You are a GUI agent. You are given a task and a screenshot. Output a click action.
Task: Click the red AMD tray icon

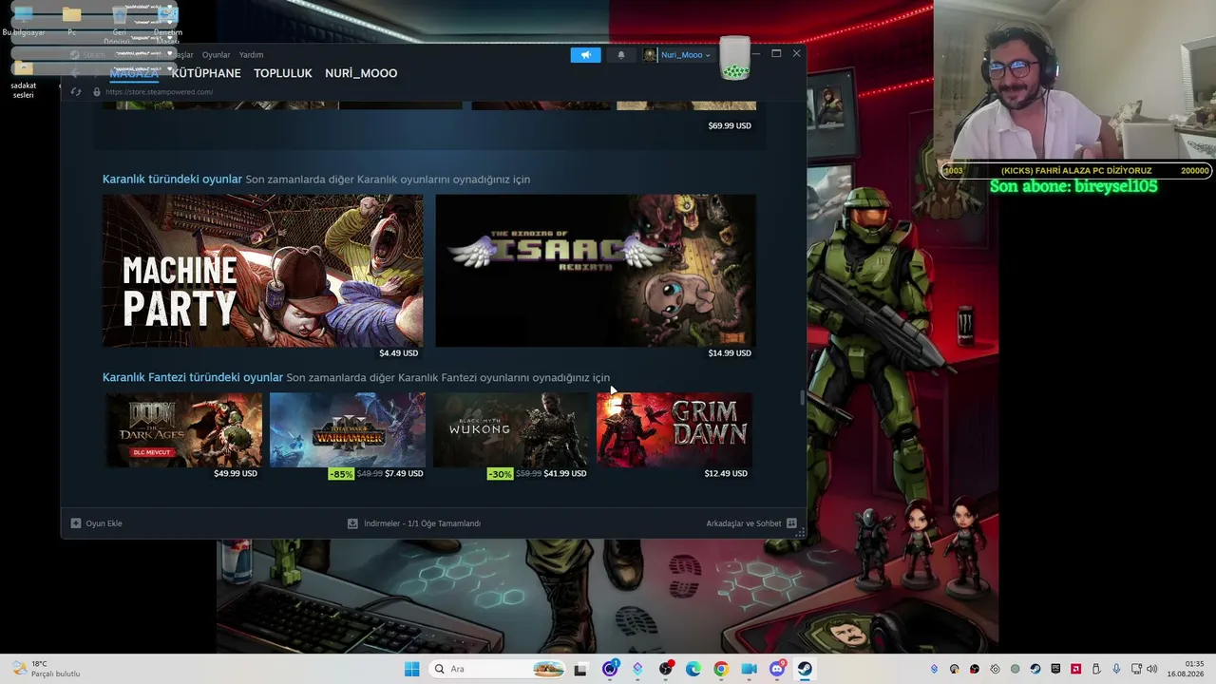[x=1075, y=669]
